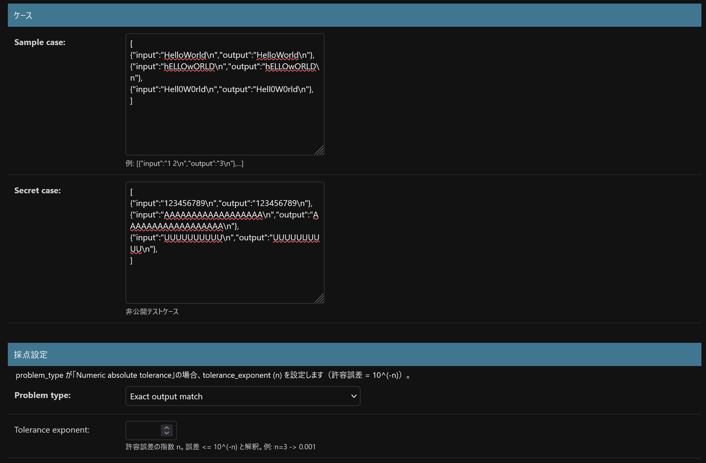Open the Exact output match dropdown
The height and width of the screenshot is (463, 706).
(x=243, y=396)
